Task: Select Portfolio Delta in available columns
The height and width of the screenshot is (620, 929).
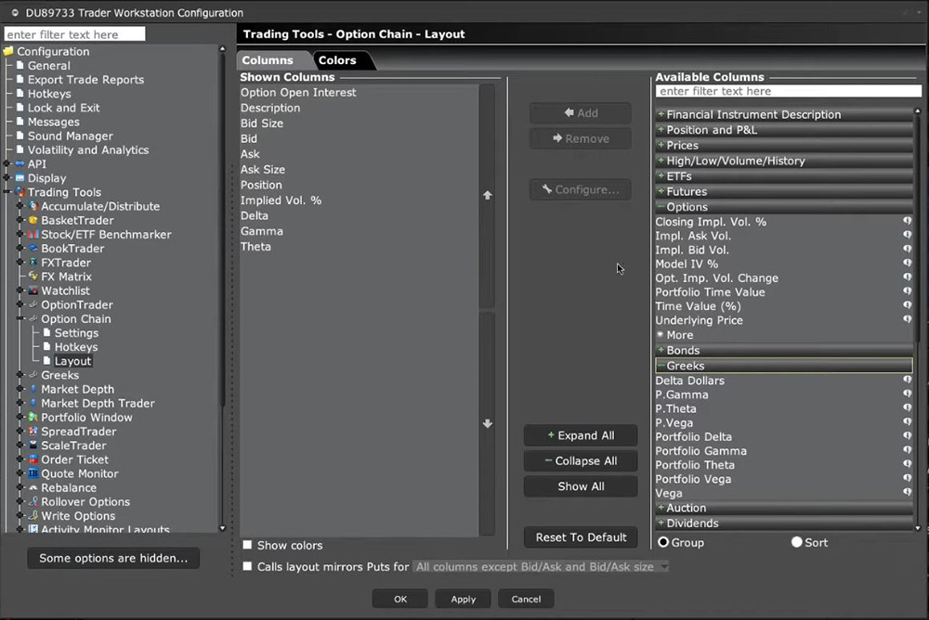Action: [693, 436]
